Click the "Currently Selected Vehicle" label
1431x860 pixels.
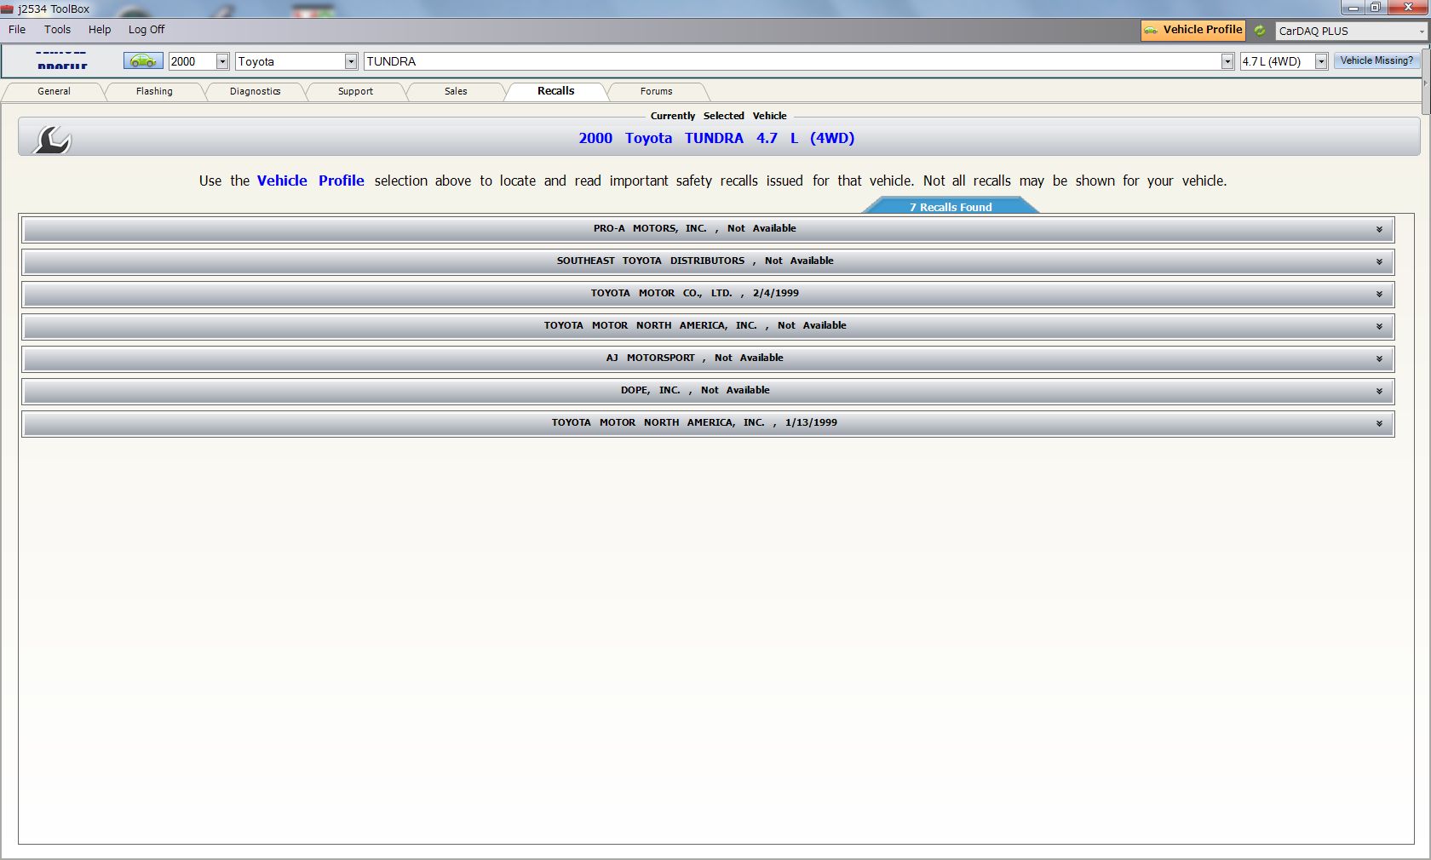coord(718,116)
